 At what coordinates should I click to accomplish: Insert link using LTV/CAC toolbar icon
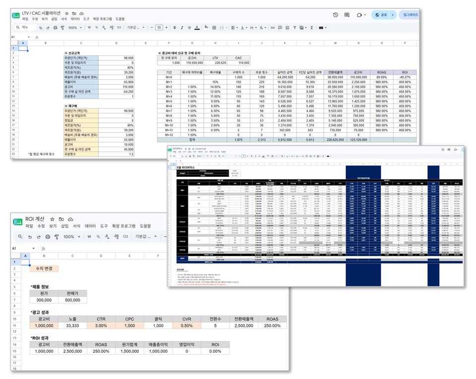point(272,28)
